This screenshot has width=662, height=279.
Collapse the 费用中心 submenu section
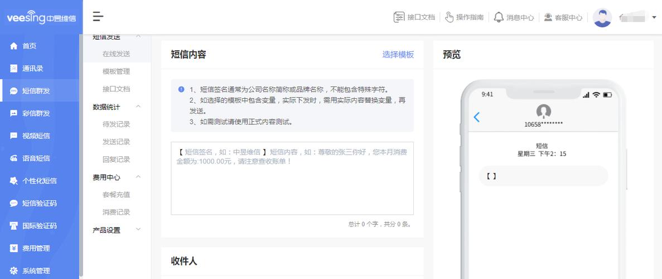(138, 177)
